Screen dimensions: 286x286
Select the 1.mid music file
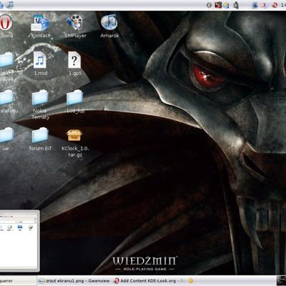[40, 60]
